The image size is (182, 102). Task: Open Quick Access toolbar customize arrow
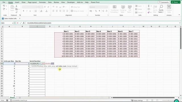tap(20, 18)
